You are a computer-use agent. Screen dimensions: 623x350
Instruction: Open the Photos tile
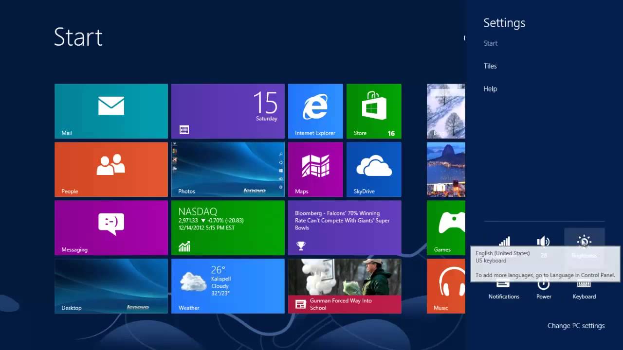228,169
